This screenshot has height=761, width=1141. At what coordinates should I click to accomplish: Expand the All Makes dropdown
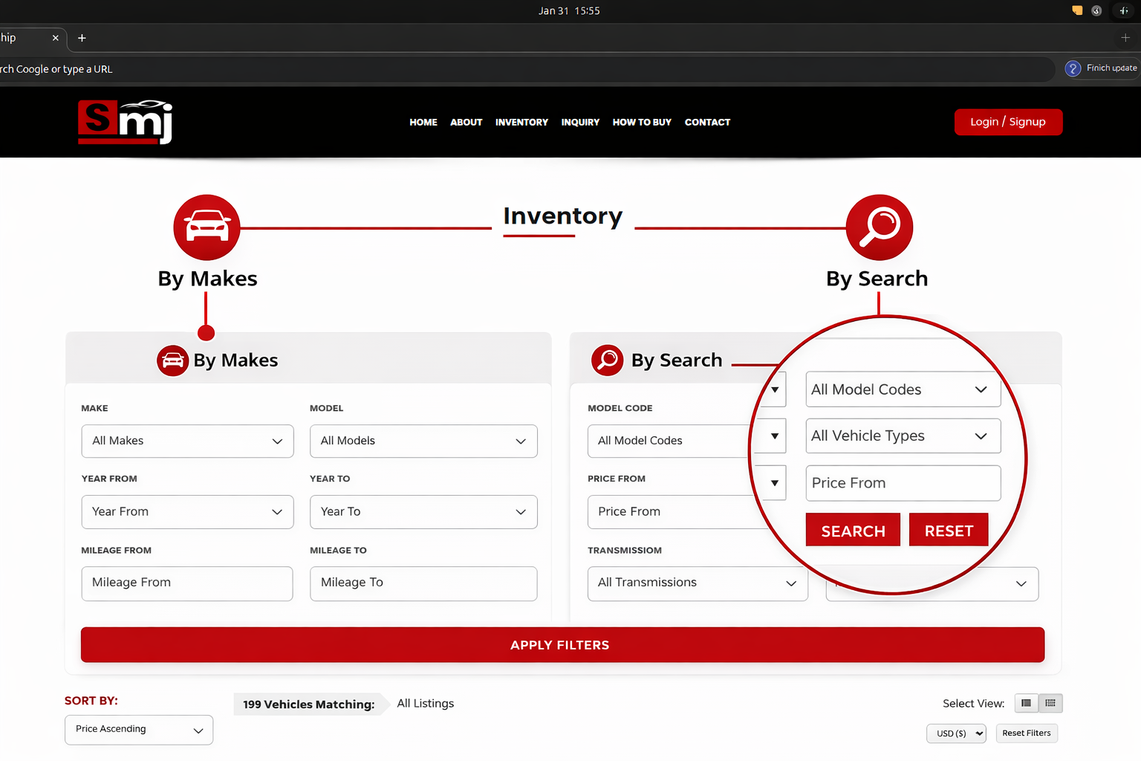187,441
